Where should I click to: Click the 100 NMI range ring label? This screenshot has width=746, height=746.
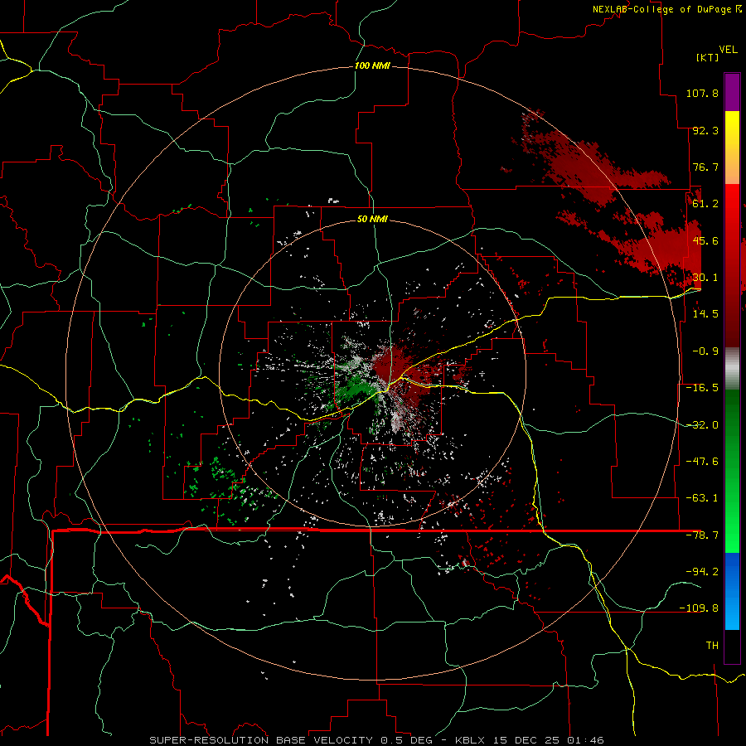click(x=372, y=65)
